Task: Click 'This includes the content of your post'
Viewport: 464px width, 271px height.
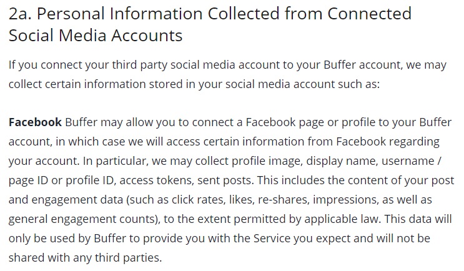Action: click(355, 180)
